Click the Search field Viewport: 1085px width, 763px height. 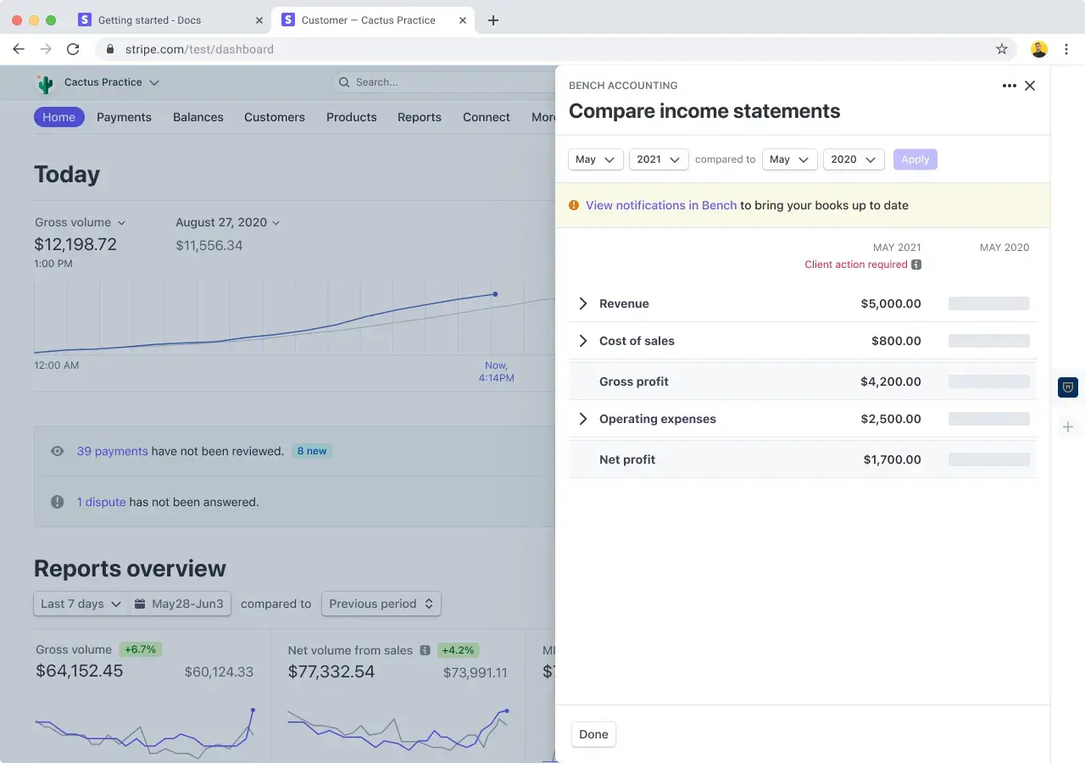pyautogui.click(x=445, y=82)
